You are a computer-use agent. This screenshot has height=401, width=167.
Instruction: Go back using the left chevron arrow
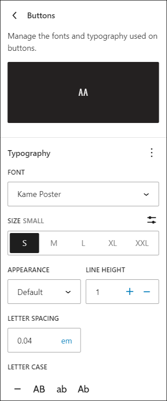[15, 15]
